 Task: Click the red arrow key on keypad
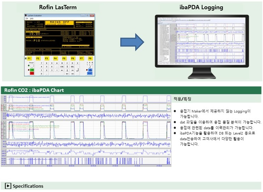32,73
